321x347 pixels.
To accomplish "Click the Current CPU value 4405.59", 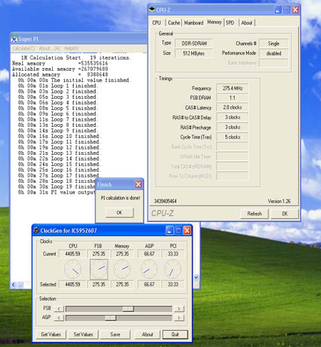I will coord(72,254).
